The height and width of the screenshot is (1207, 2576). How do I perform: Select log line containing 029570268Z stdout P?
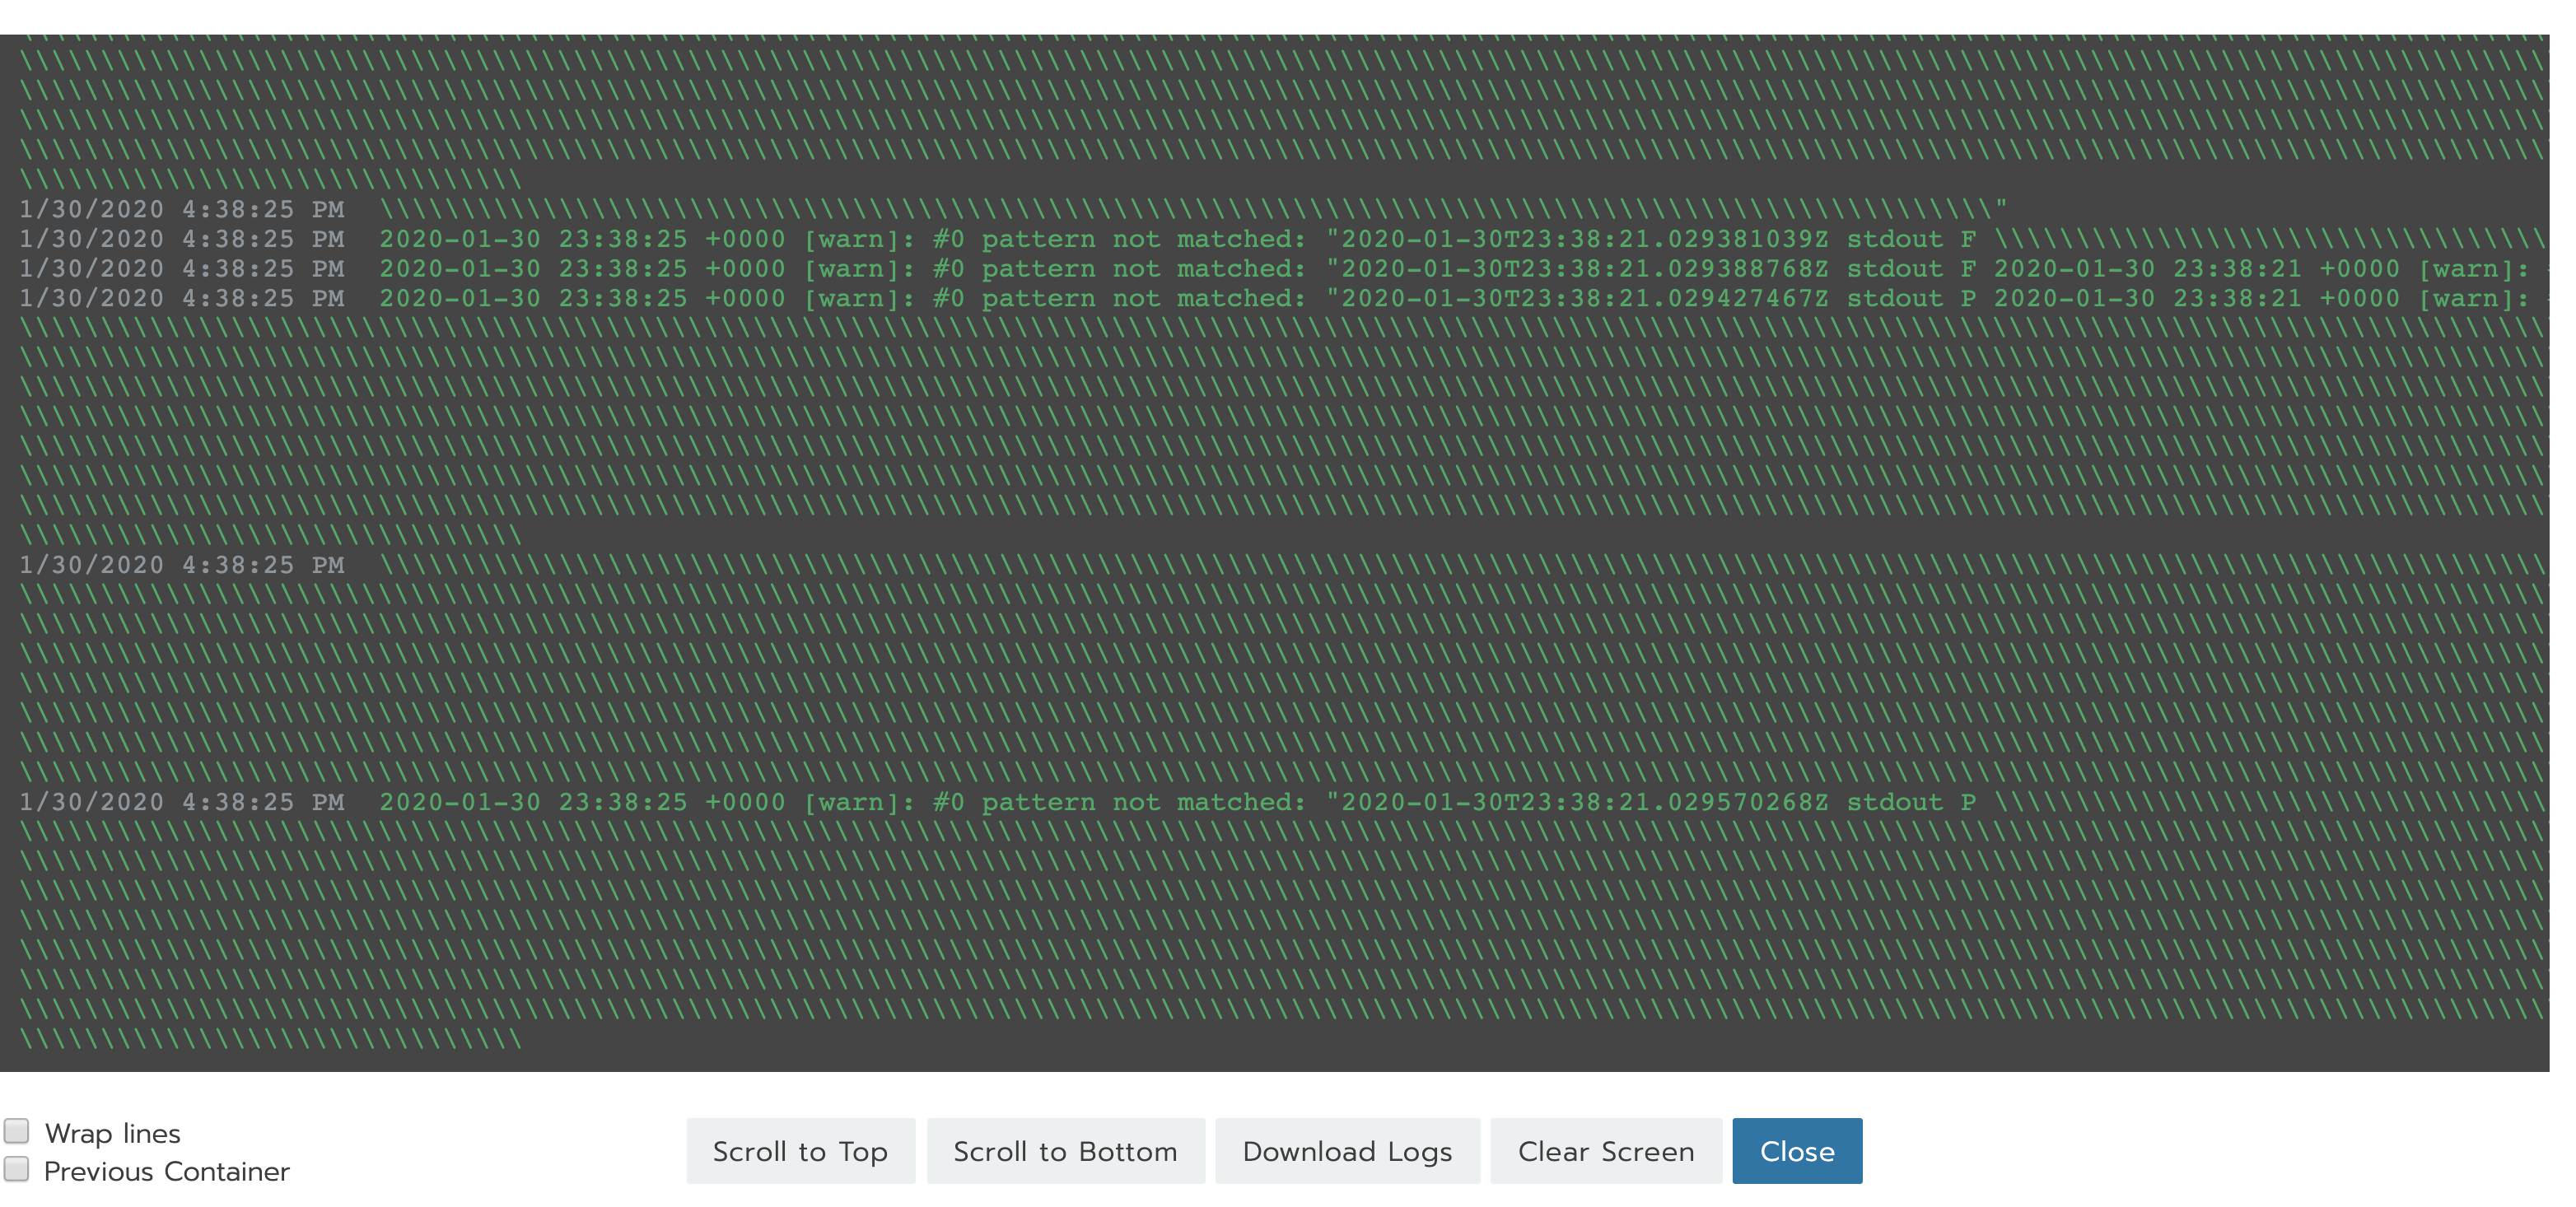[1282, 803]
